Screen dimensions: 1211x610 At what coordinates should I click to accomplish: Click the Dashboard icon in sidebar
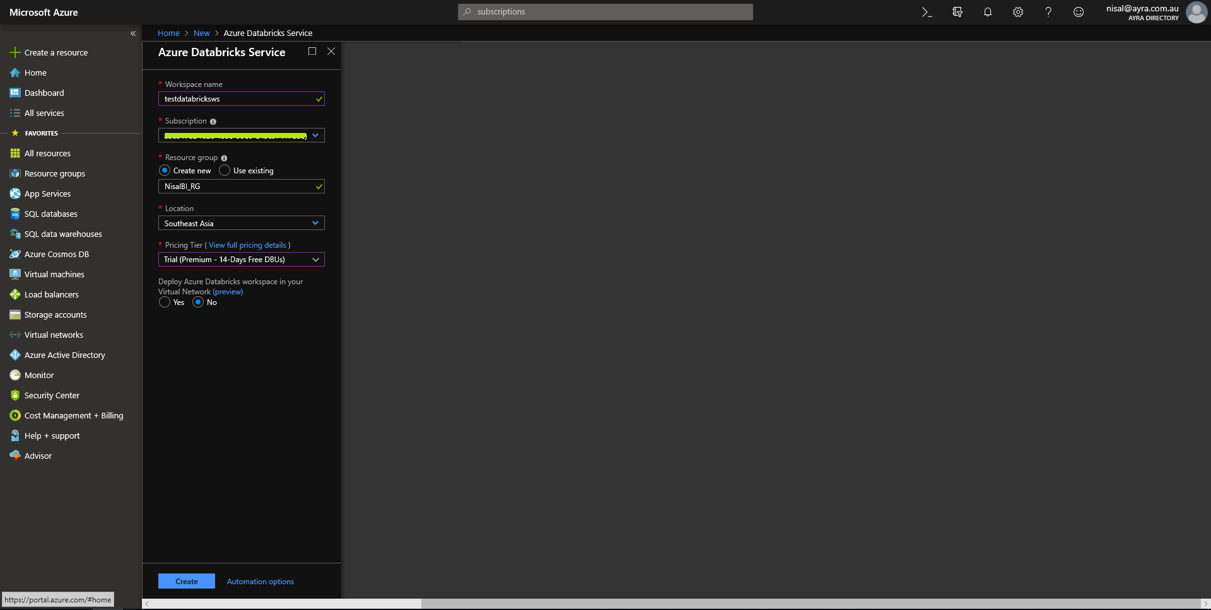15,93
